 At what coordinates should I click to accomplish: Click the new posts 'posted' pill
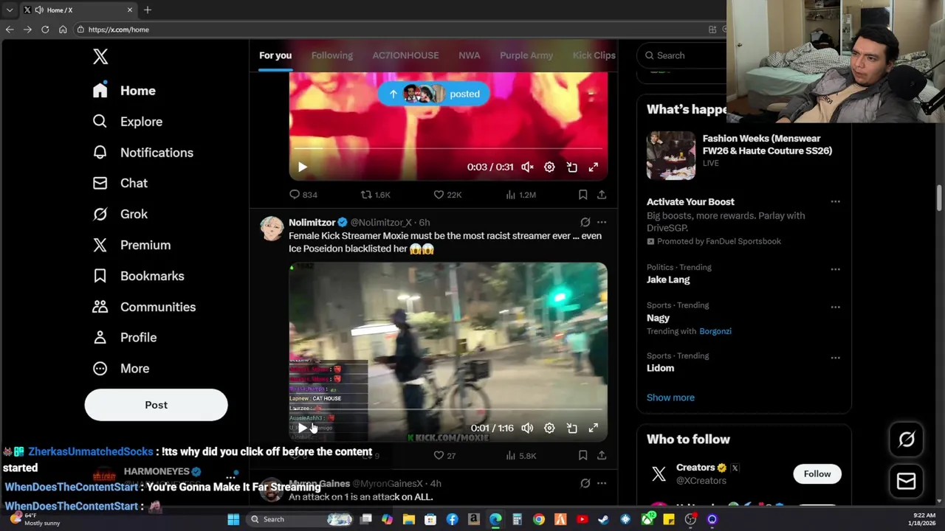click(433, 94)
